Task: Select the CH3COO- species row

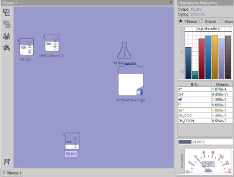Action: (205, 116)
